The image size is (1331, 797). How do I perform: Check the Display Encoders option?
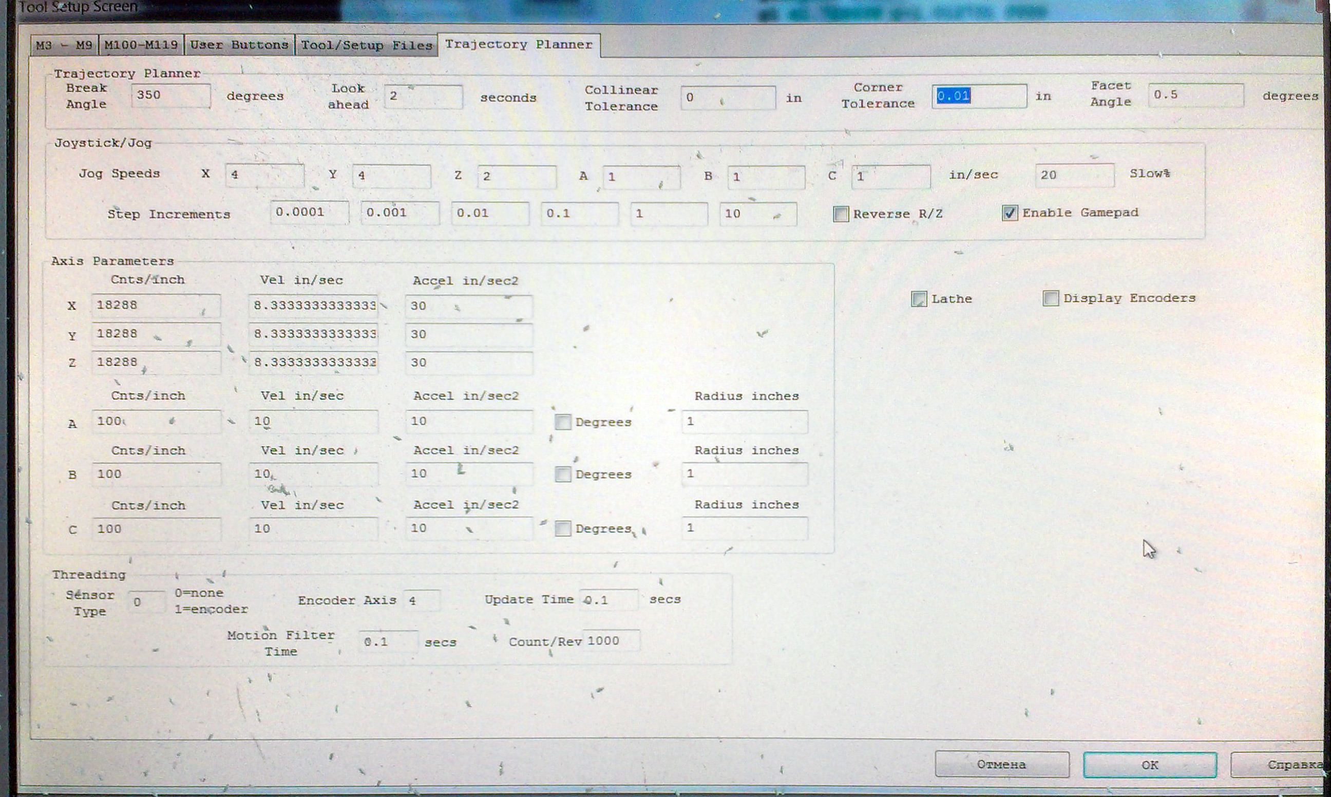coord(1050,298)
